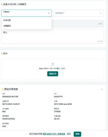Viewport: 108px width, 137px height.
Task: Click card number 5413 3300 xxxx 4054
Action: (63, 104)
